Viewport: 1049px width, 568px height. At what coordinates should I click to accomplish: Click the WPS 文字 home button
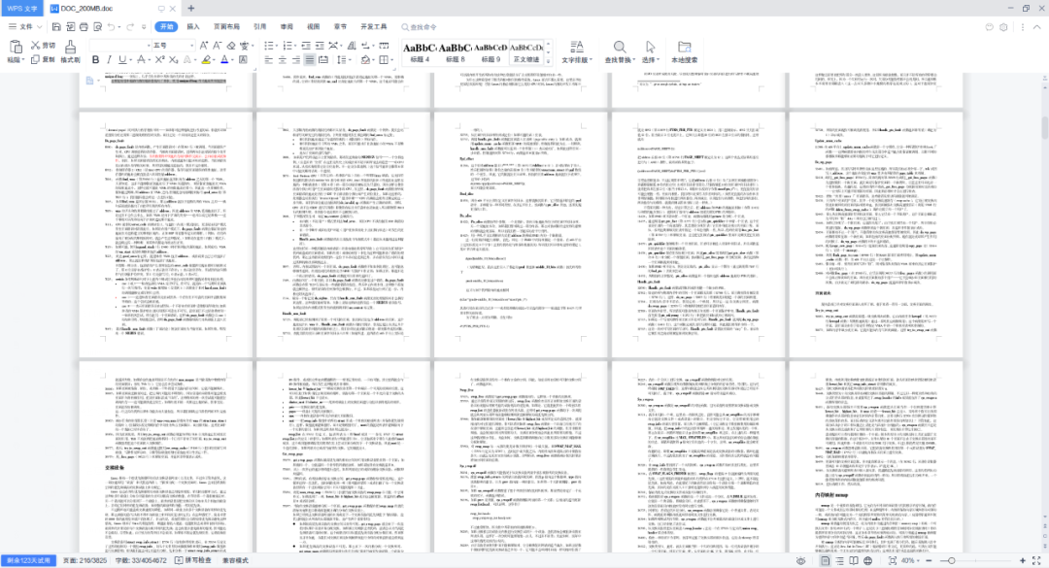click(22, 9)
